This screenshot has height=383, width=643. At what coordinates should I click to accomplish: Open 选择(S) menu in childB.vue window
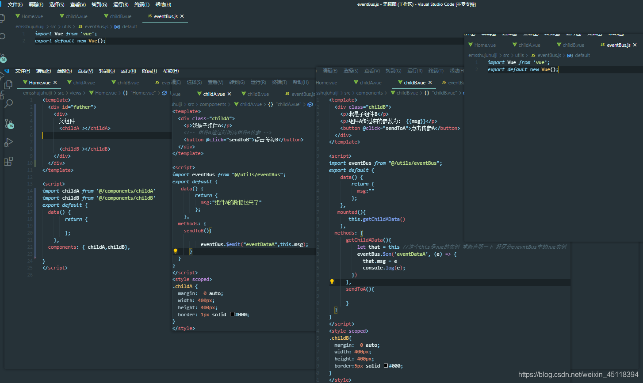click(351, 71)
